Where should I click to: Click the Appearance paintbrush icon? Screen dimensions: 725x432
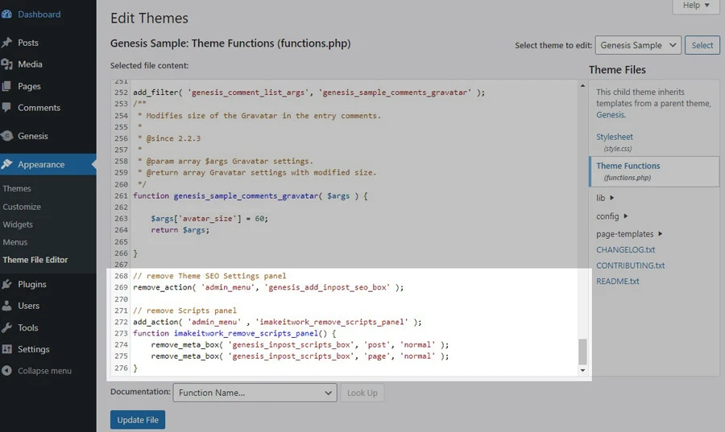click(6, 164)
